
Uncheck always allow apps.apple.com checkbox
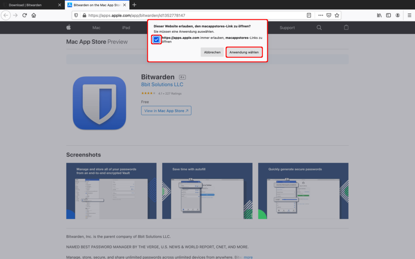coord(156,40)
